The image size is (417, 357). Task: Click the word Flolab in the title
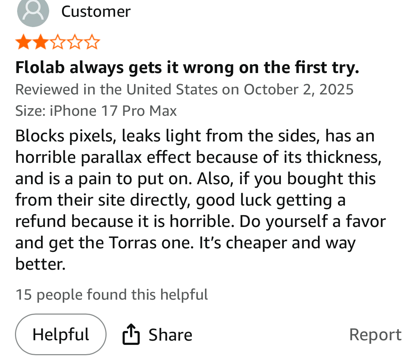coord(40,67)
